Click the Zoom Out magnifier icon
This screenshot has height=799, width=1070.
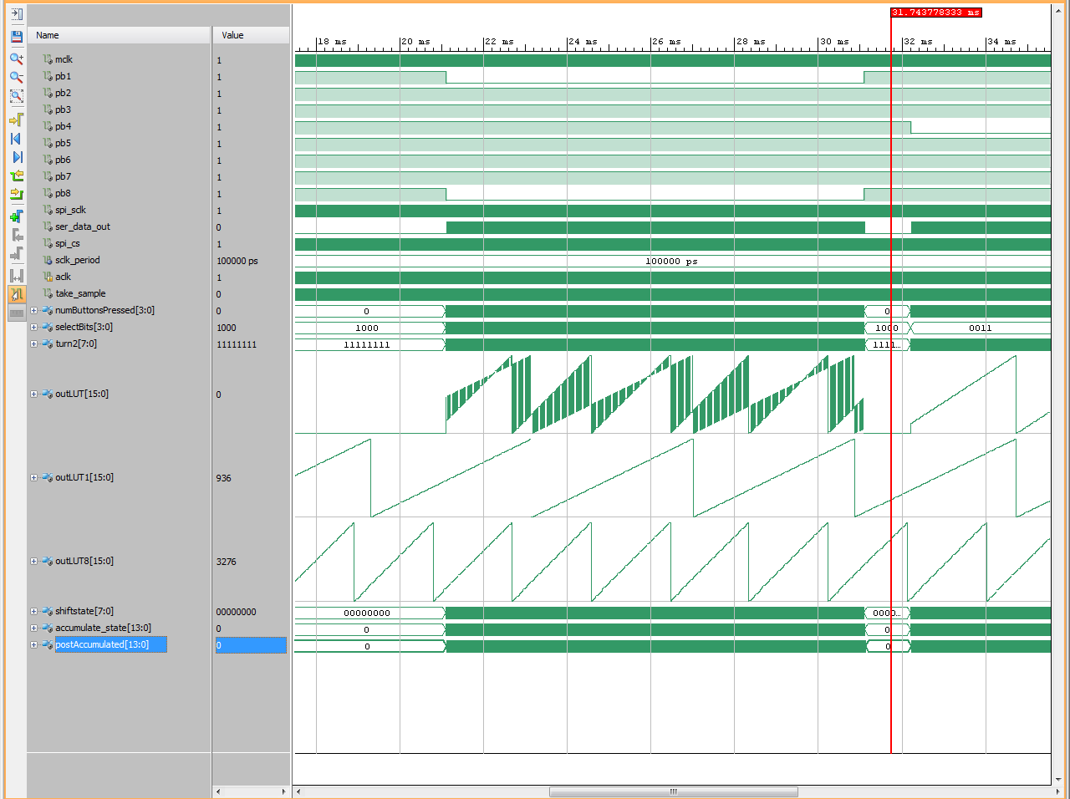click(x=16, y=77)
